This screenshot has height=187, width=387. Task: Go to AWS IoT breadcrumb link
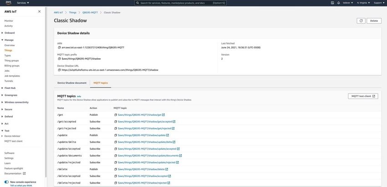pyautogui.click(x=58, y=12)
